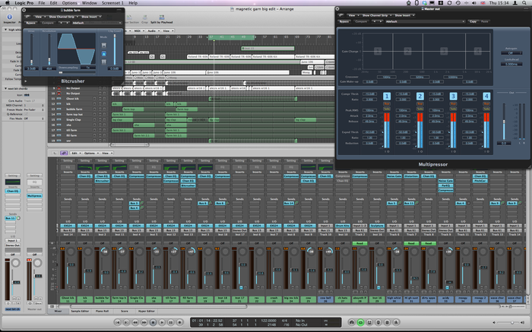Click the play button in the transport
532x332 pixels.
(x=162, y=322)
